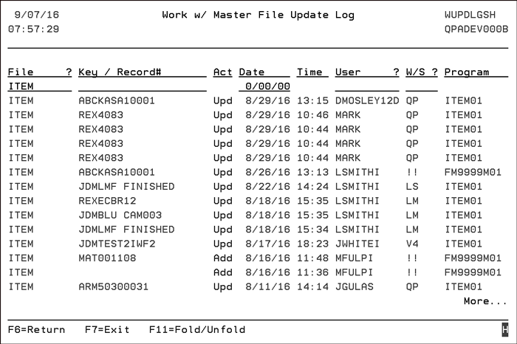Image resolution: width=517 pixels, height=344 pixels.
Task: Click the F11=Fold/Unfold function key label
Action: click(197, 329)
